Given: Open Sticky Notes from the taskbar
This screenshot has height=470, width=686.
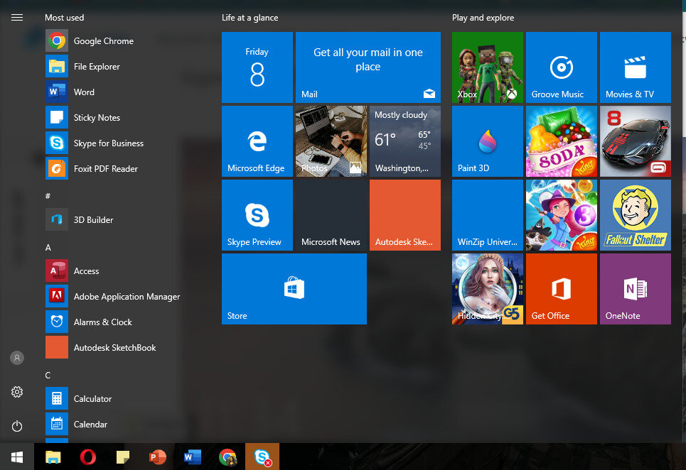Looking at the screenshot, I should (123, 457).
